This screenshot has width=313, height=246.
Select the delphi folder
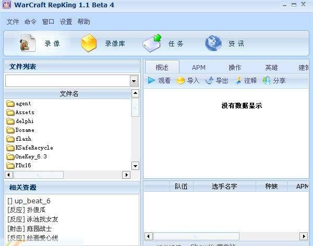coord(25,121)
